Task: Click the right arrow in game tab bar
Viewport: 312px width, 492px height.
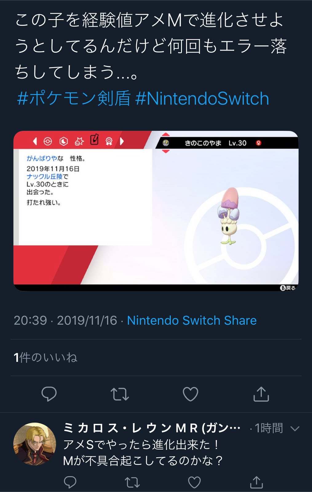Action: point(122,141)
